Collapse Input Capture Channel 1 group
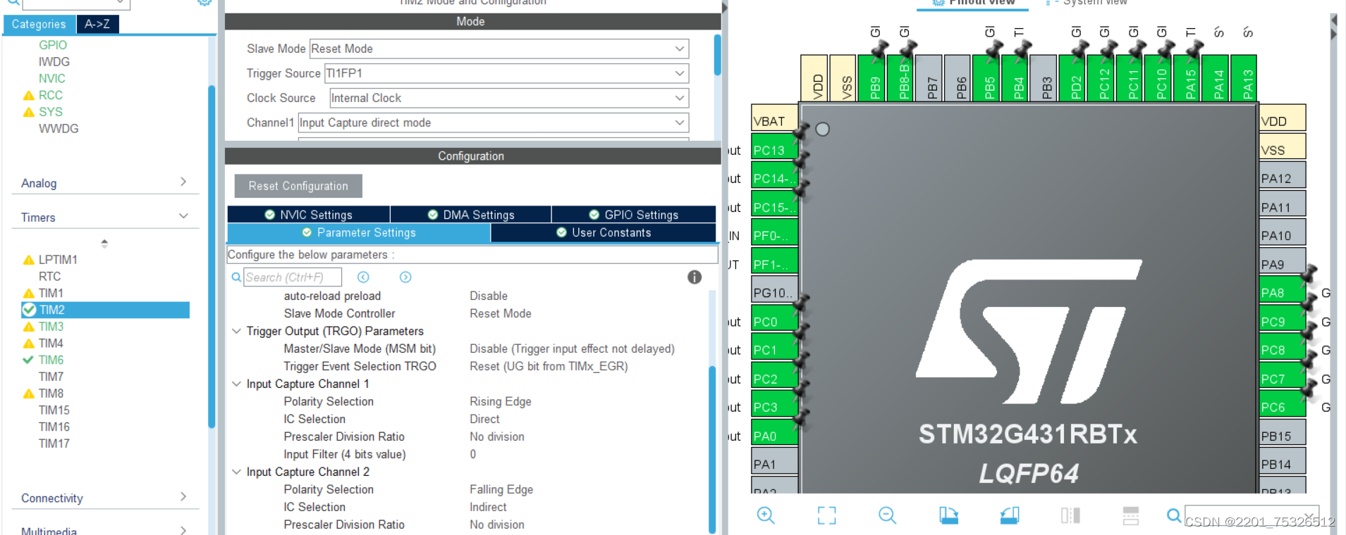1346x535 pixels. 237,384
